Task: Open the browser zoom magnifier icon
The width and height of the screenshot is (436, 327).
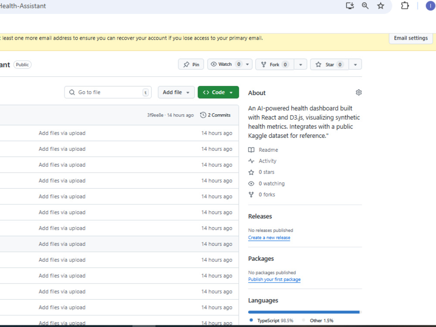Action: (365, 6)
